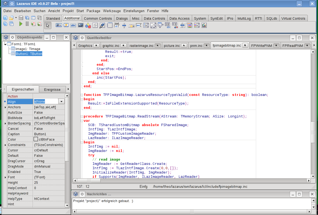Open the Projekt menu
This screenshot has height=215, width=318.
point(68,11)
